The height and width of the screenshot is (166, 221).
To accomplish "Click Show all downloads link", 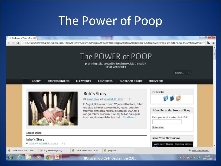I will point(200,151).
